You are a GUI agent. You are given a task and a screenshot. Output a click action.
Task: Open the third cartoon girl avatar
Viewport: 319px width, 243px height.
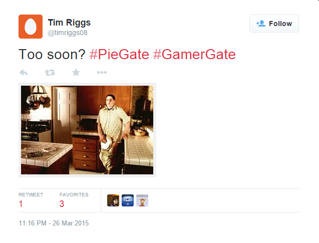click(142, 200)
